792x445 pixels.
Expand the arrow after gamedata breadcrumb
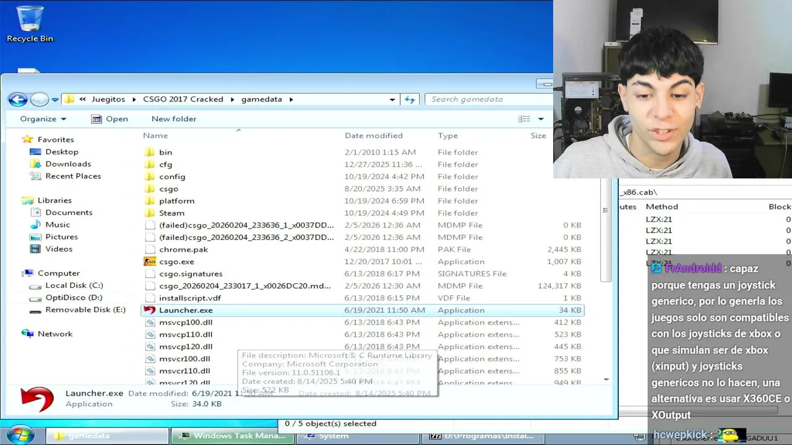tap(291, 99)
